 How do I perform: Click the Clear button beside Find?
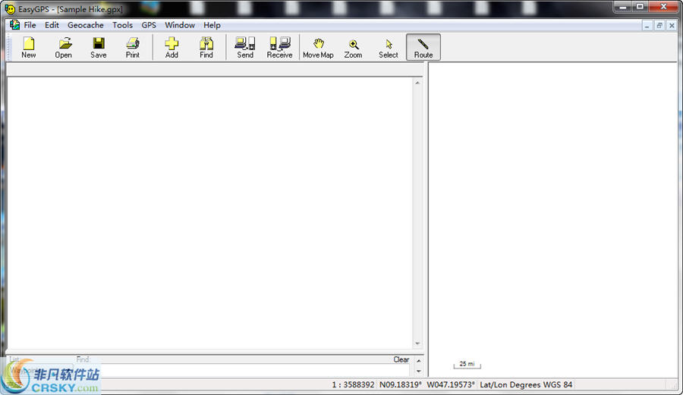[x=401, y=360]
